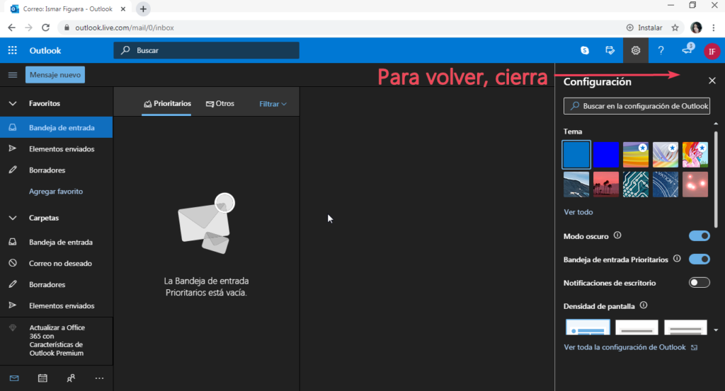The width and height of the screenshot is (725, 391).
Task: Select the bright blue theme swatch
Action: pyautogui.click(x=606, y=155)
